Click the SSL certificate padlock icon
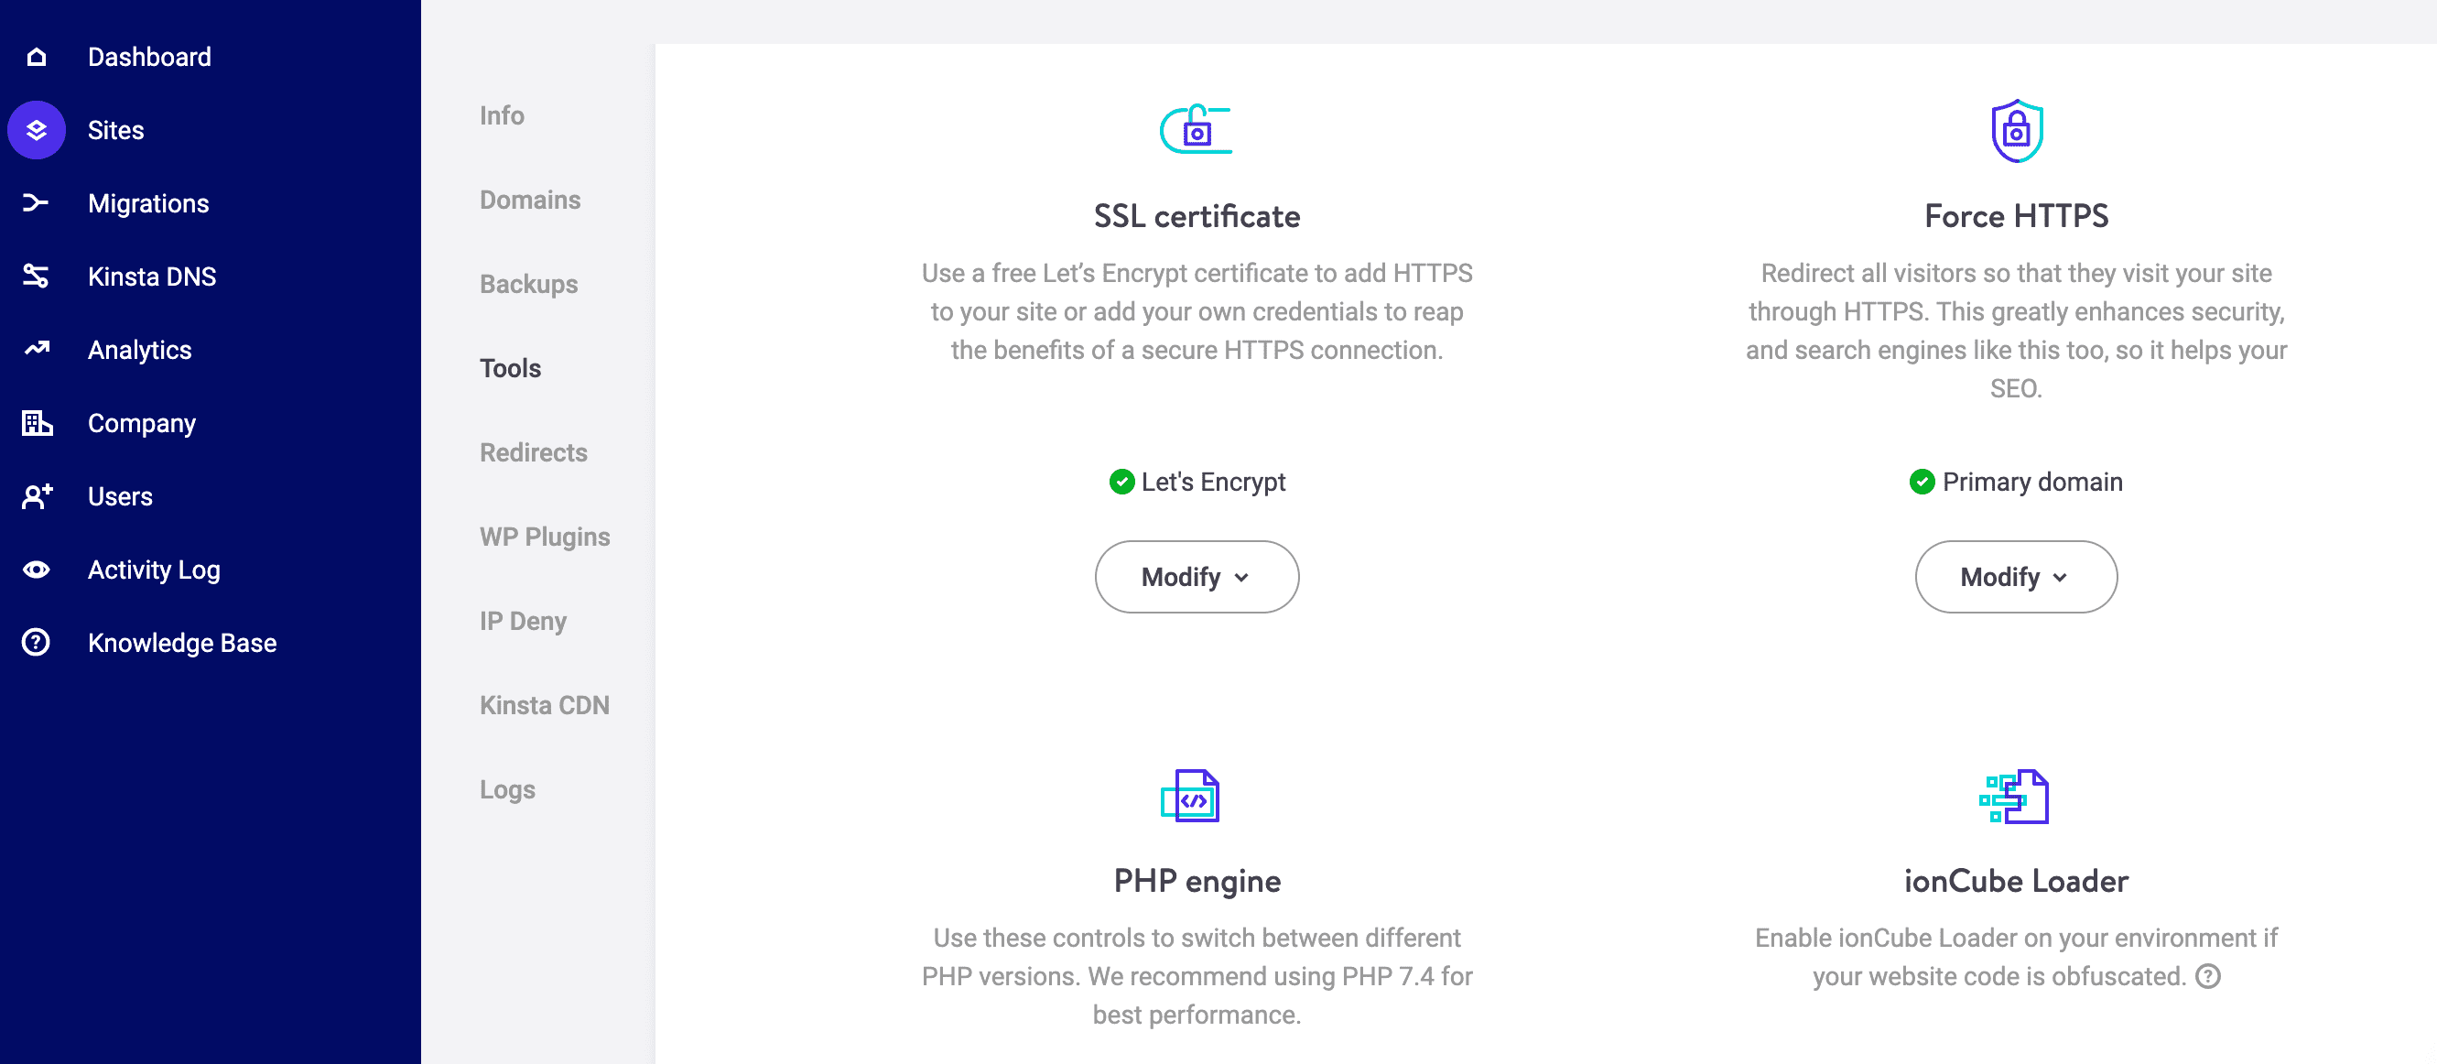The width and height of the screenshot is (2437, 1064). tap(1197, 129)
